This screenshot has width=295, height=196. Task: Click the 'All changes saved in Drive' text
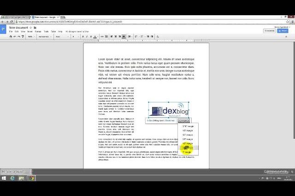(77, 31)
